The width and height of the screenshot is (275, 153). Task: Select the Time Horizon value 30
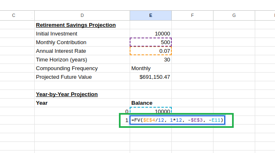151,59
